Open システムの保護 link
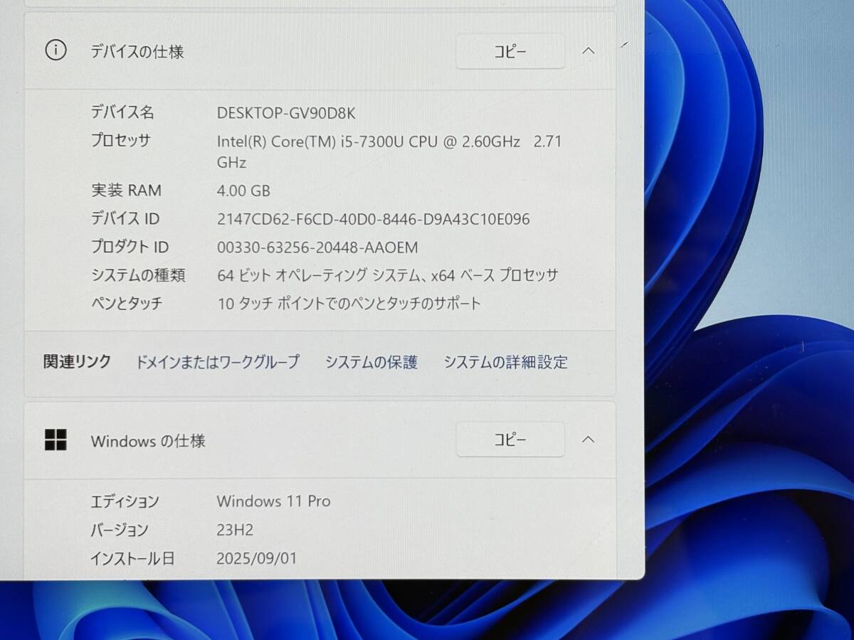The height and width of the screenshot is (640, 854). [371, 362]
